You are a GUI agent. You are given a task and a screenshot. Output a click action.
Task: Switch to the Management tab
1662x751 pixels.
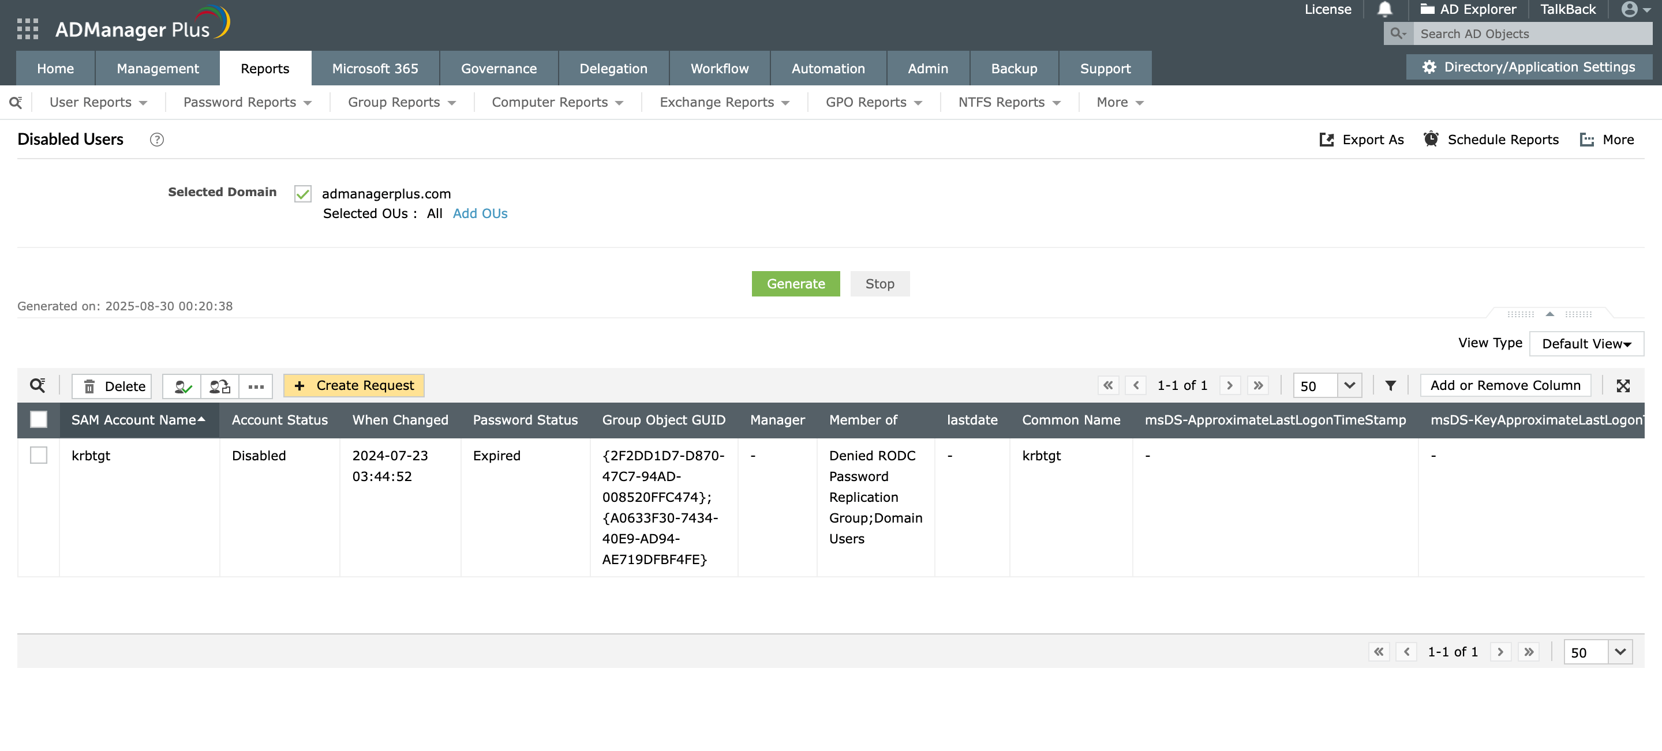click(x=158, y=68)
